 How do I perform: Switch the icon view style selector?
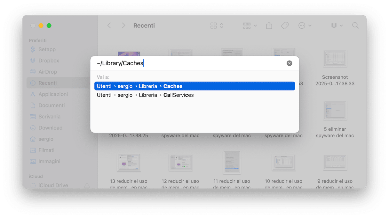click(217, 25)
